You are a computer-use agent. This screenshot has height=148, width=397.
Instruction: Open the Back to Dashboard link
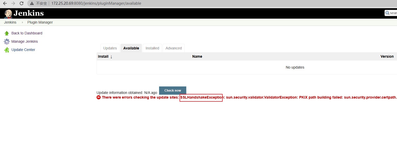pyautogui.click(x=27, y=33)
